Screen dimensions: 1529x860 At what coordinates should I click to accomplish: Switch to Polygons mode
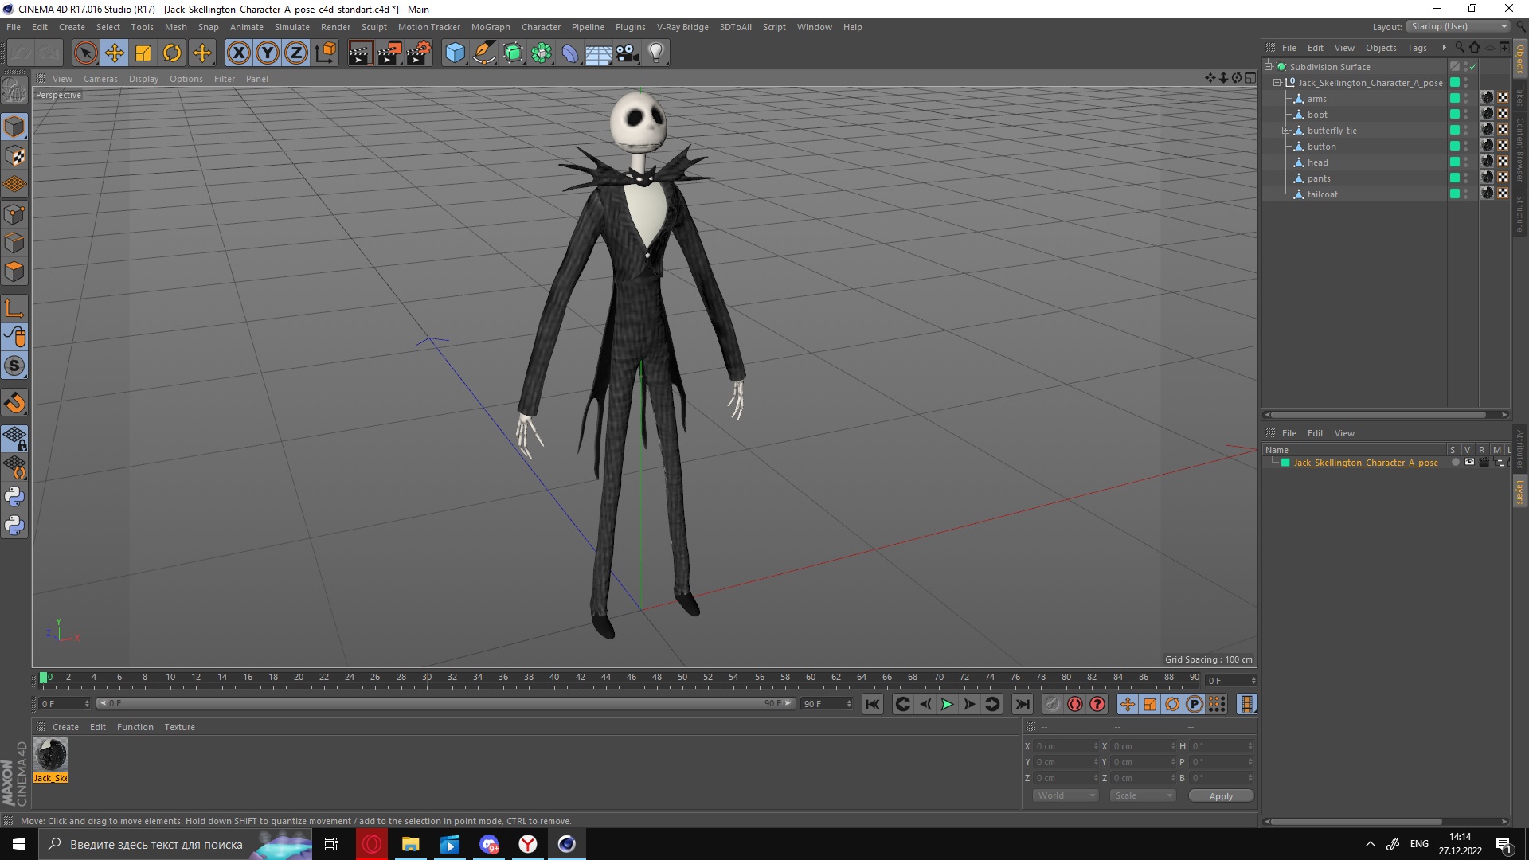(x=14, y=272)
